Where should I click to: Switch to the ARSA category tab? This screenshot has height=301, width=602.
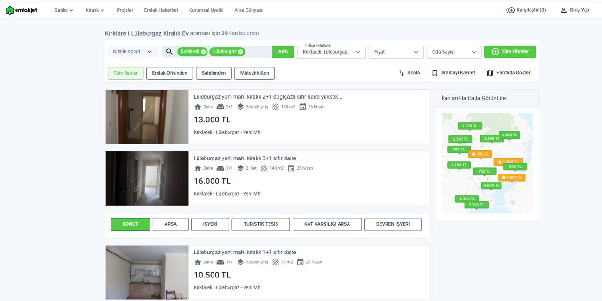(x=171, y=224)
